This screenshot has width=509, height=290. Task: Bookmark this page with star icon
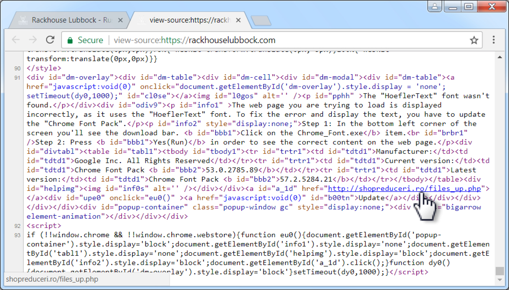[474, 40]
